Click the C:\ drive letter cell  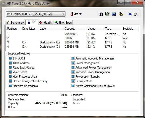tap(24, 42)
